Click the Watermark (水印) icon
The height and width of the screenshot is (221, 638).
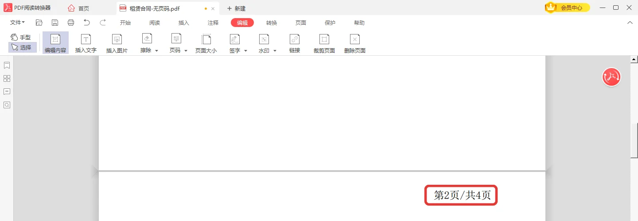tap(264, 39)
